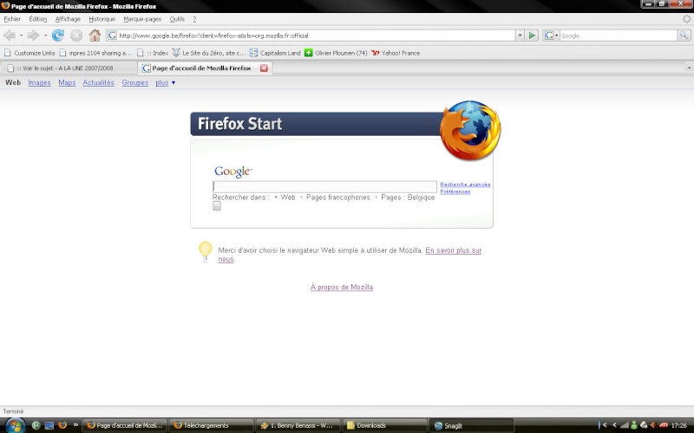Open the 'Olivier Ploumen (74)' bookmark

[336, 53]
